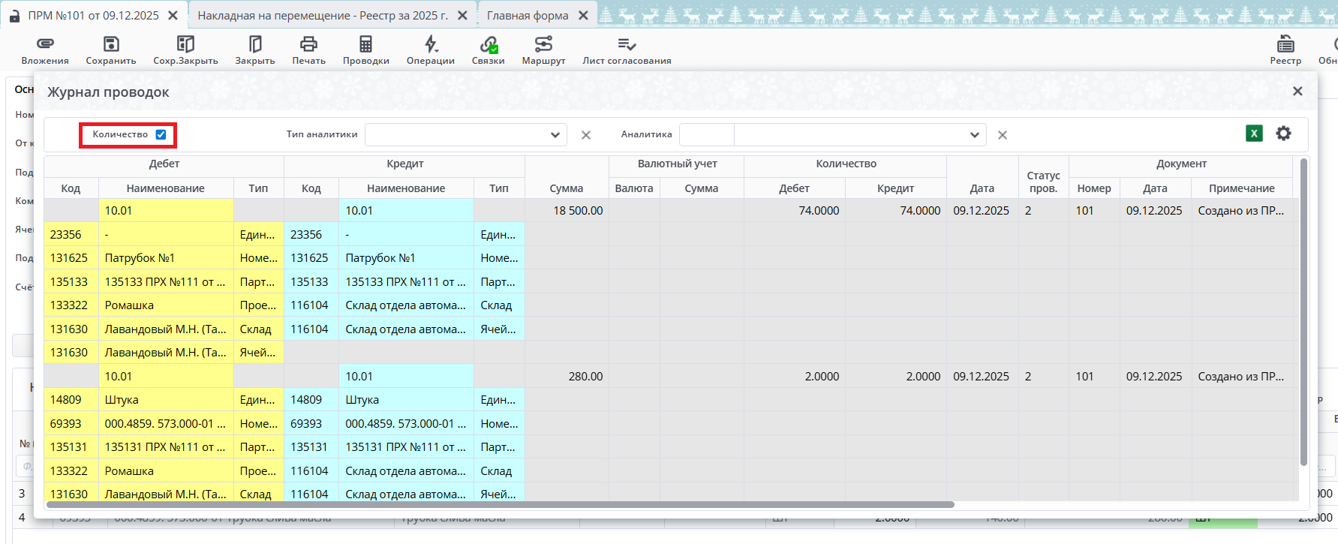This screenshot has height=544, width=1338.
Task: Open the Операции lightning icon
Action: 431,44
